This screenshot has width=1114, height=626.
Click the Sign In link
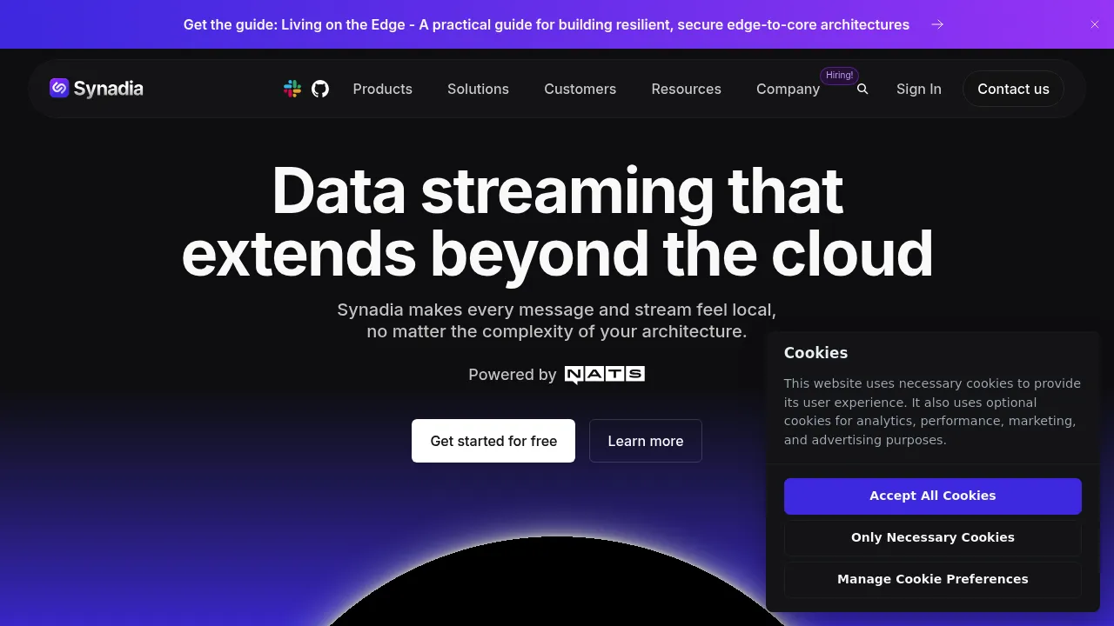click(919, 89)
